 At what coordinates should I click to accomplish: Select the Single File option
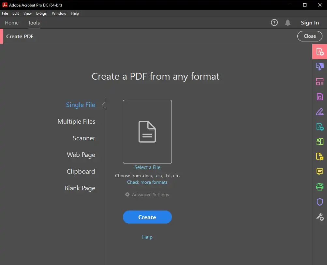(x=81, y=105)
